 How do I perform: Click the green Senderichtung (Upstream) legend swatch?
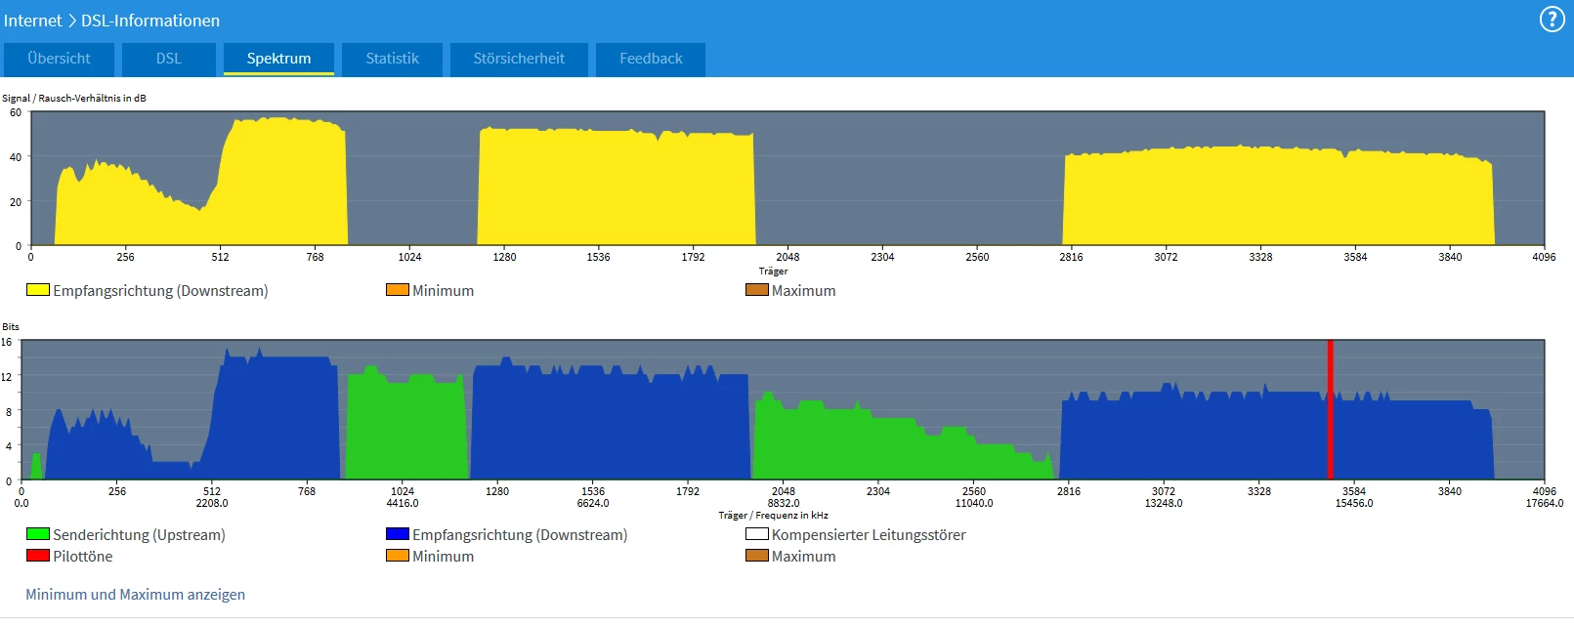[38, 534]
